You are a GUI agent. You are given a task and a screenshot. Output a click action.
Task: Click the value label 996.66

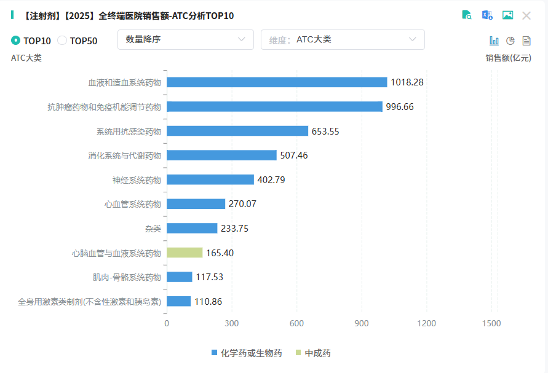pos(399,107)
